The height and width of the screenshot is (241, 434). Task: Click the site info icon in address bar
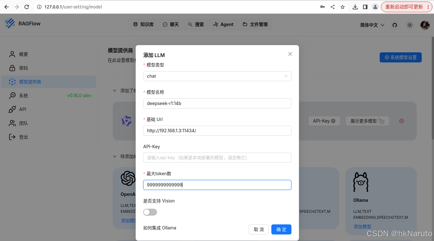(x=39, y=7)
